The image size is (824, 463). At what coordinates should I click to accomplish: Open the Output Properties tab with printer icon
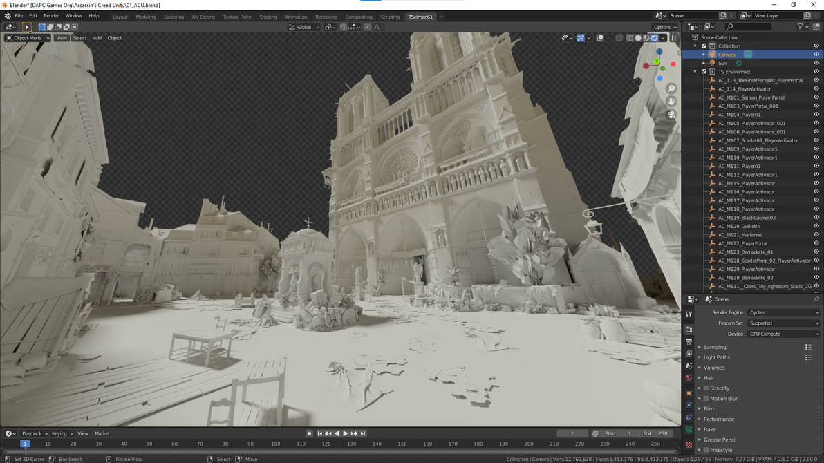tap(689, 341)
